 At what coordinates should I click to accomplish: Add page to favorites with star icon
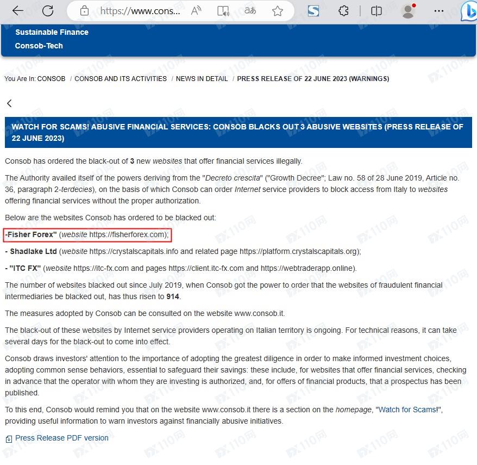(x=278, y=11)
